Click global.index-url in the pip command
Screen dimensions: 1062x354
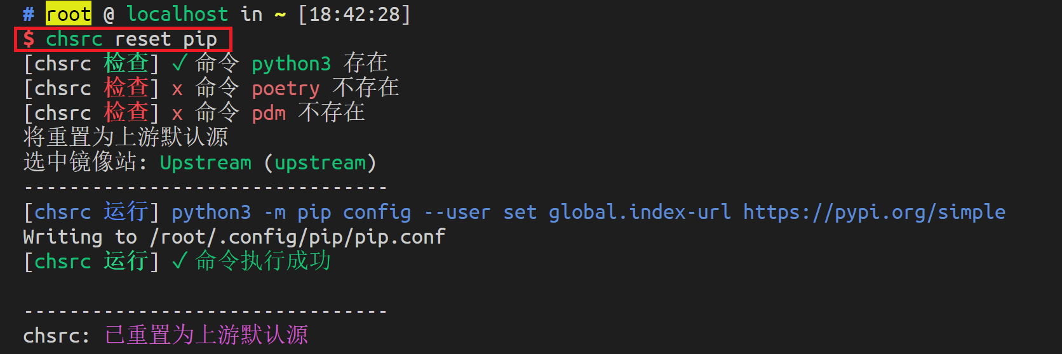[x=640, y=212]
